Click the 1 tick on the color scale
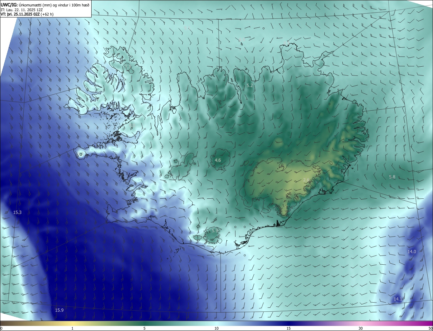The width and height of the screenshot is (433, 331). (72, 328)
